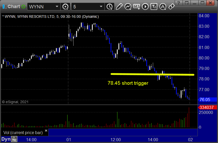This screenshot has width=218, height=143.
Task: Click the Dyn label at bottom left
Action: (x=6, y=139)
